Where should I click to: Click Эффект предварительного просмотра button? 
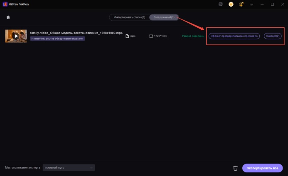click(x=234, y=36)
